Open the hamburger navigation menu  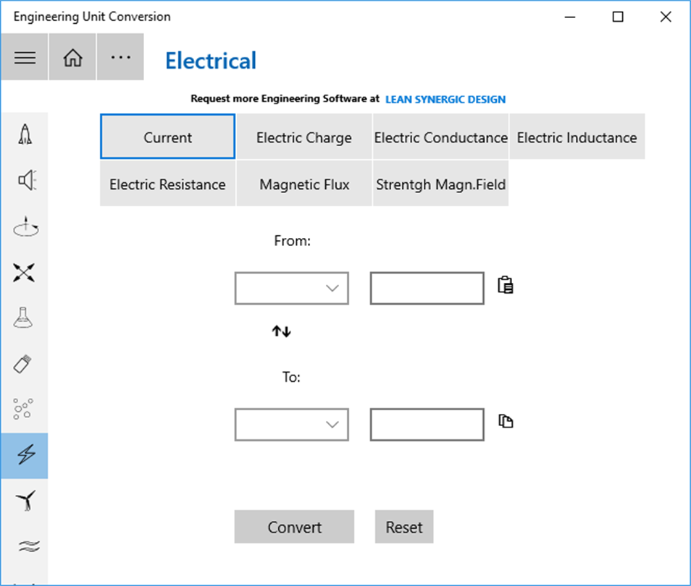(x=24, y=57)
